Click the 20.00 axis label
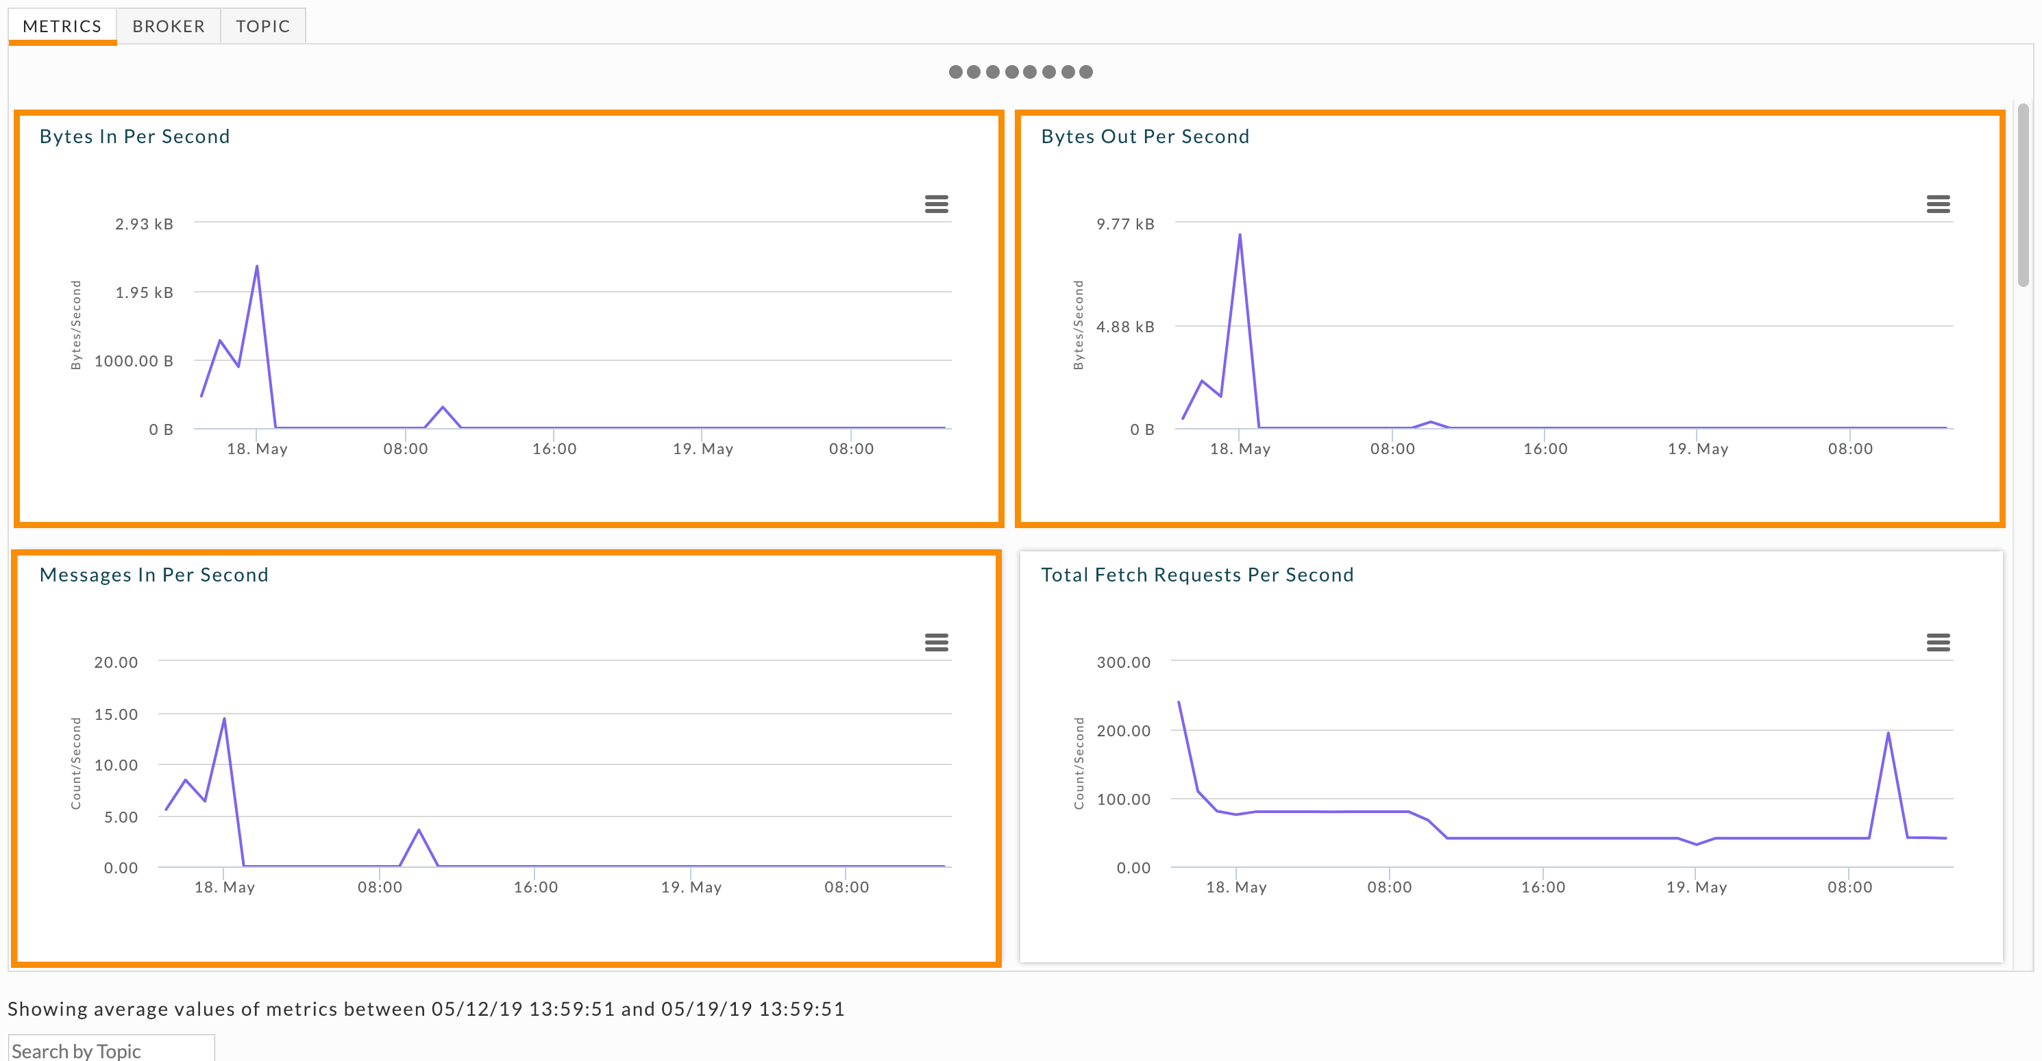 [116, 662]
